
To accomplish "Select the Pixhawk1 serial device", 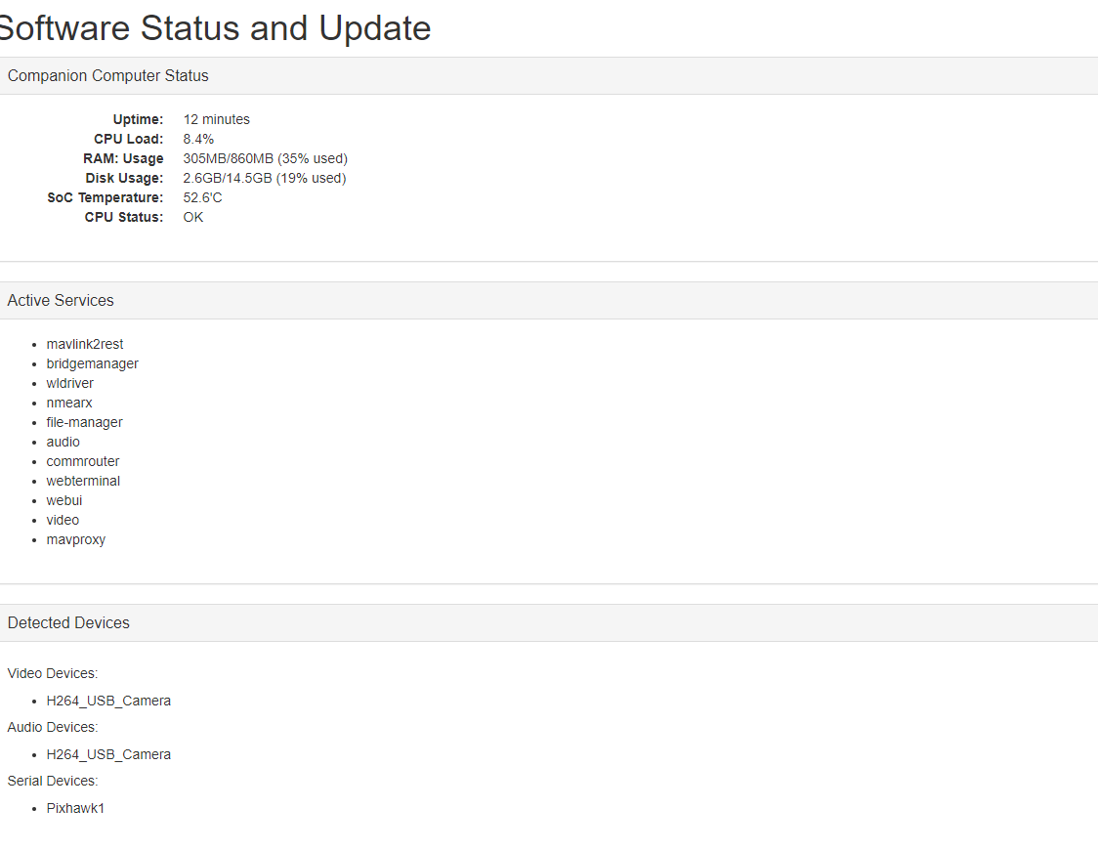I will 75,808.
